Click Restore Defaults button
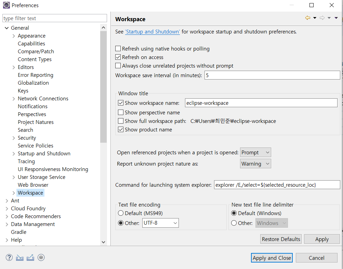 point(281,239)
